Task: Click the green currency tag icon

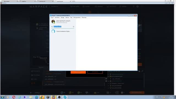Action: [x=78, y=93]
